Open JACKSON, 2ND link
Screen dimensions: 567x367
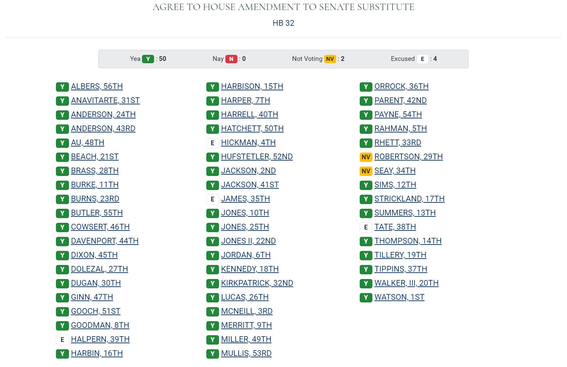pos(249,171)
